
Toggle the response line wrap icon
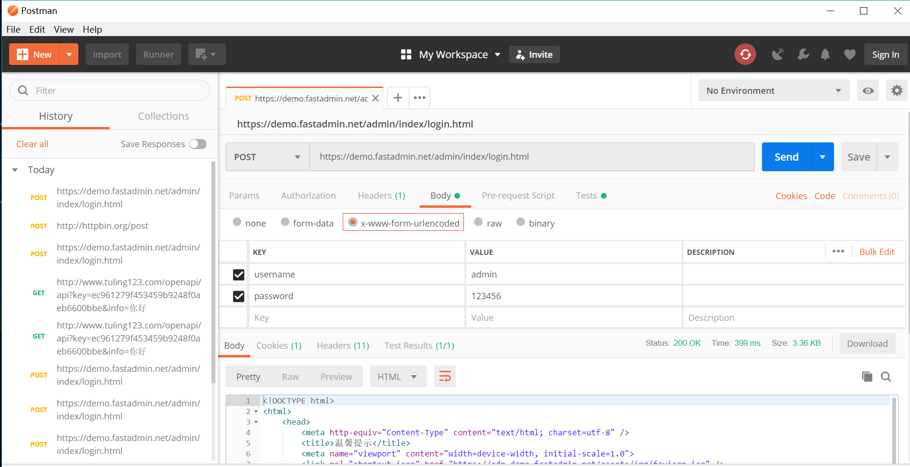pos(445,377)
